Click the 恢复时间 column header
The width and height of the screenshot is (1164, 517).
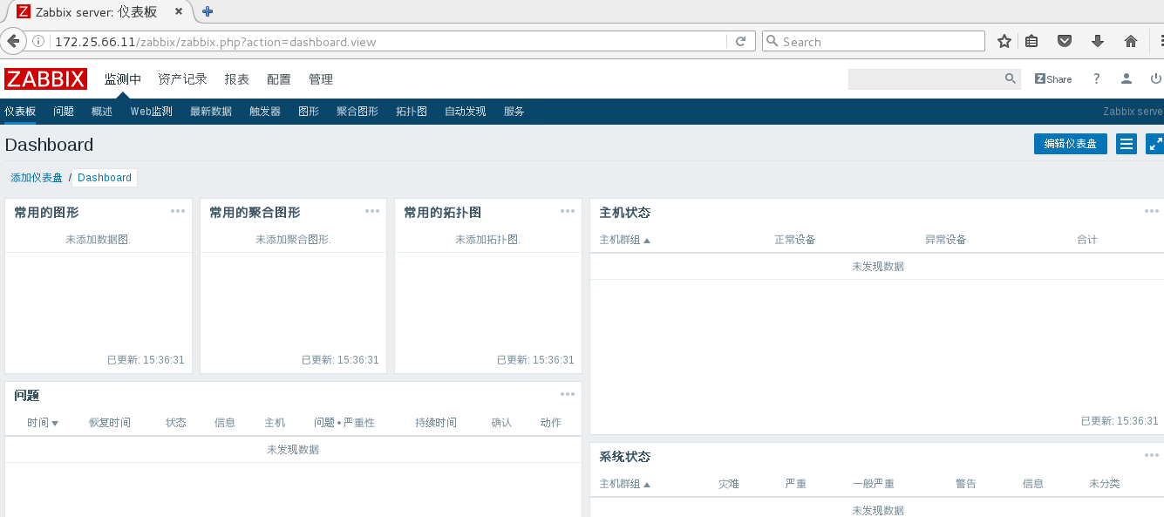coord(110,423)
